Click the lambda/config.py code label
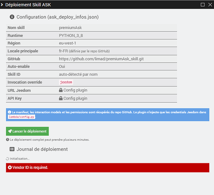The width and height of the screenshot is (214, 195). coord(22,117)
